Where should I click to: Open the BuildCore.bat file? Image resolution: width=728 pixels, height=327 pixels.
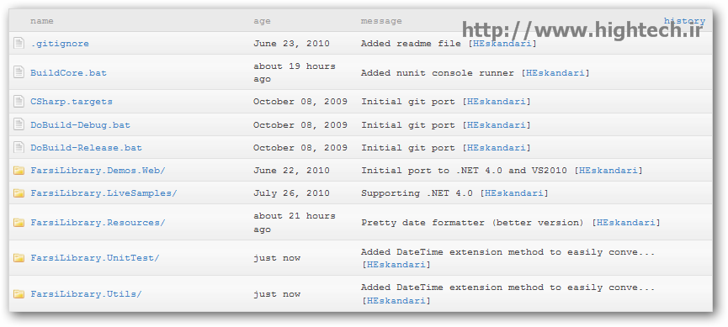pos(69,73)
